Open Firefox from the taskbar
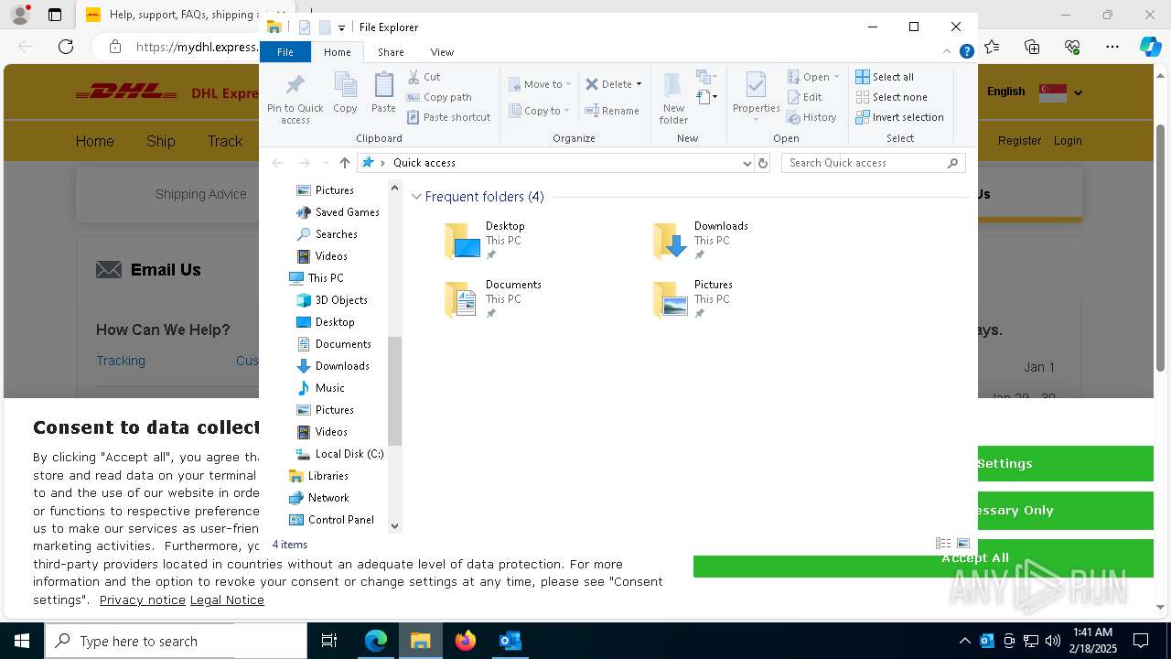 pyautogui.click(x=466, y=641)
